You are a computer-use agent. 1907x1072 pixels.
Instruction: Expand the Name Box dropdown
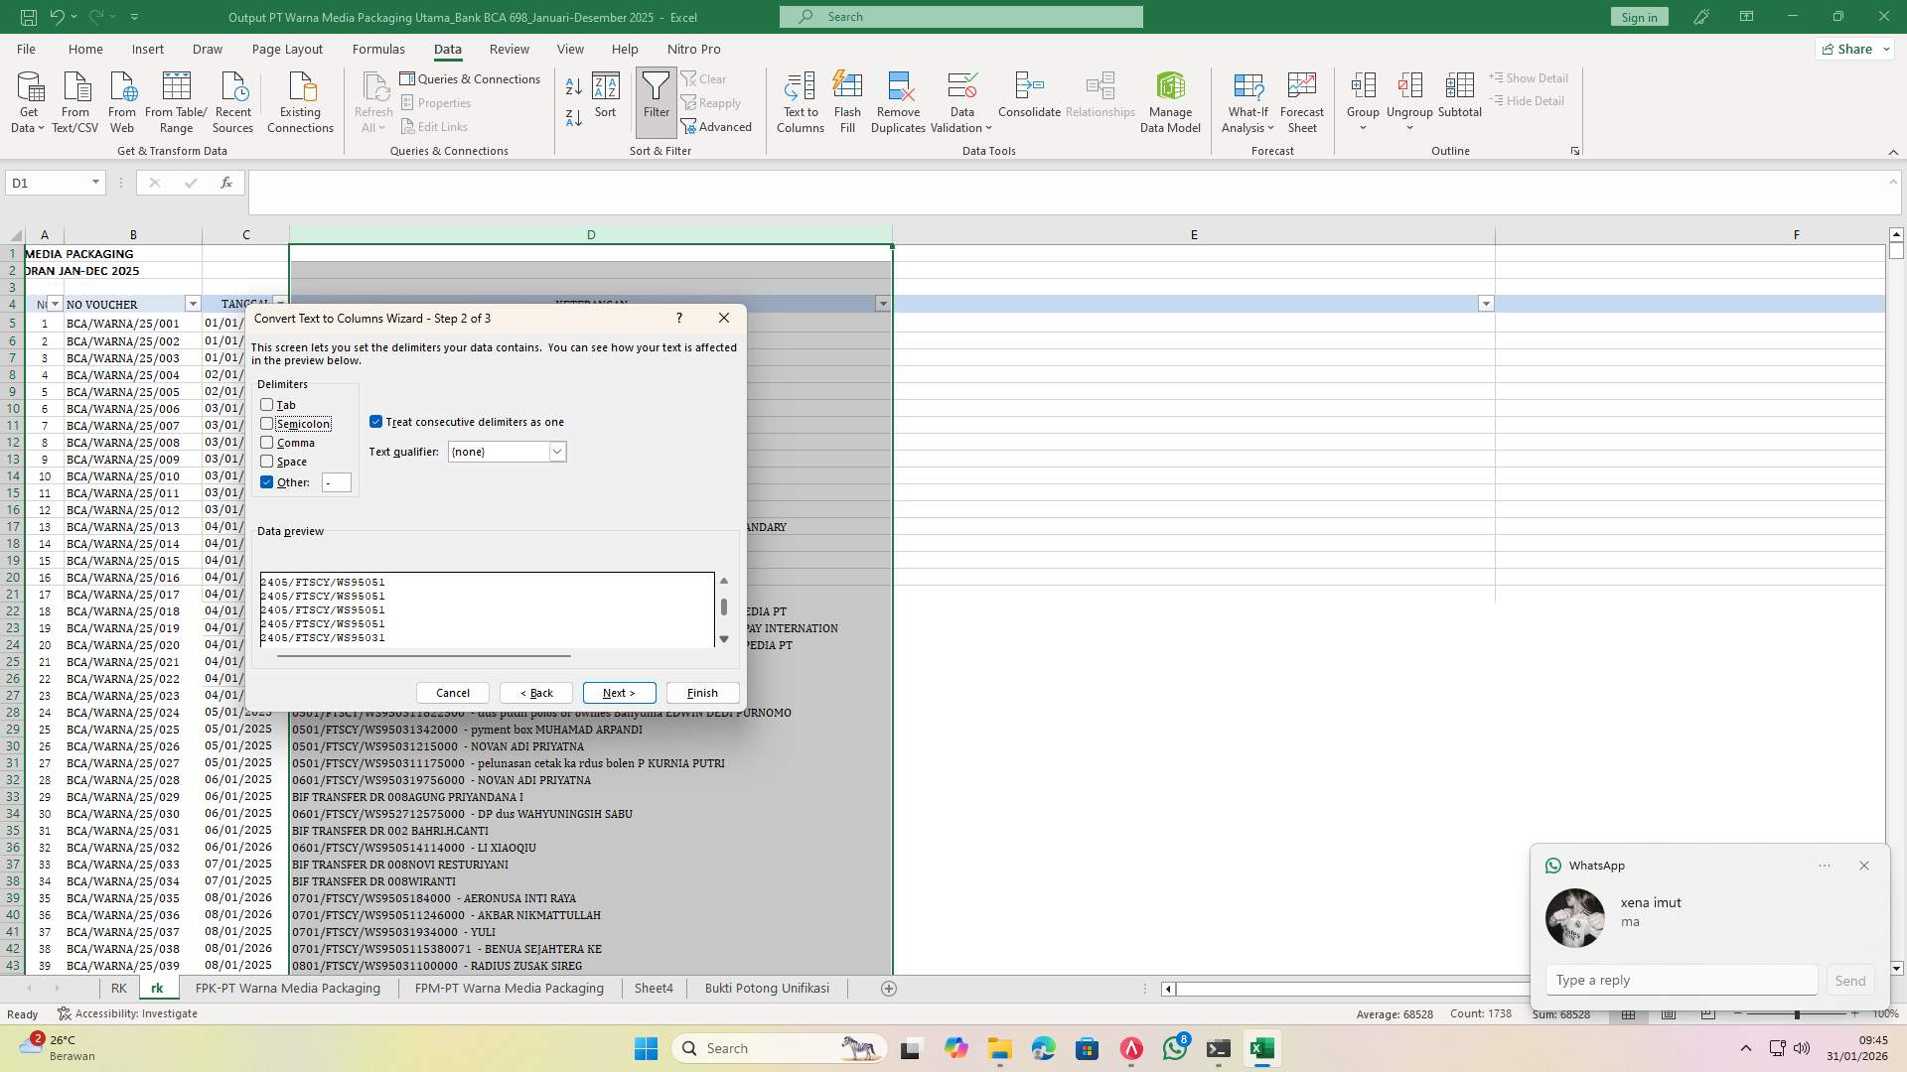point(95,183)
